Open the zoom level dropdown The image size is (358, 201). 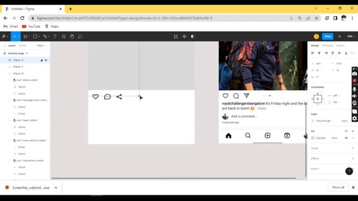point(351,36)
